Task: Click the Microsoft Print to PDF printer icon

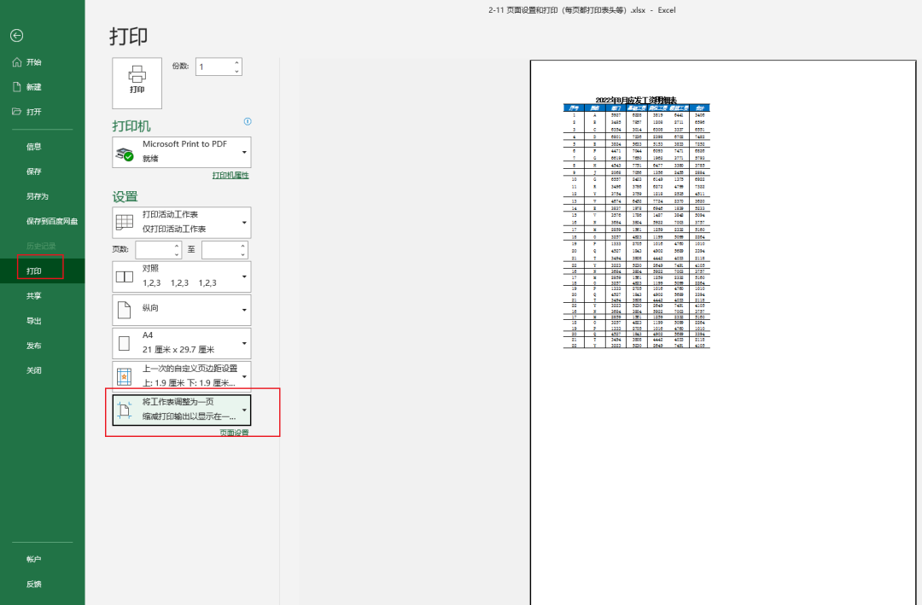Action: point(125,154)
